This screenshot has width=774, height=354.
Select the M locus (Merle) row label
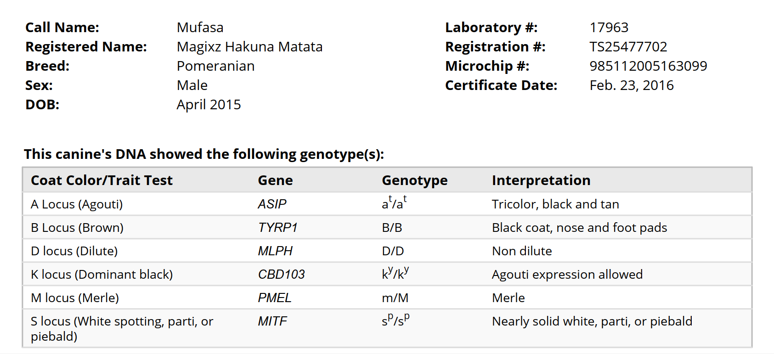[x=75, y=298]
